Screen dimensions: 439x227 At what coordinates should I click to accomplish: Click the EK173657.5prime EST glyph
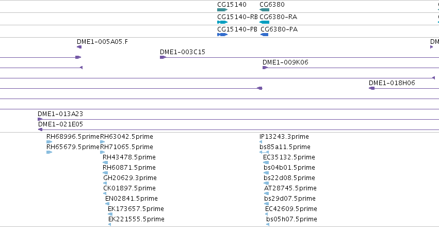coord(110,214)
